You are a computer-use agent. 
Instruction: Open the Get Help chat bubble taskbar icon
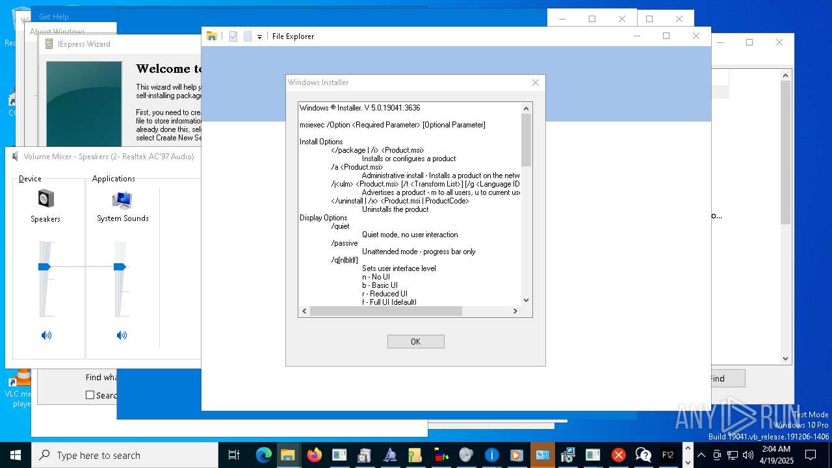point(643,455)
